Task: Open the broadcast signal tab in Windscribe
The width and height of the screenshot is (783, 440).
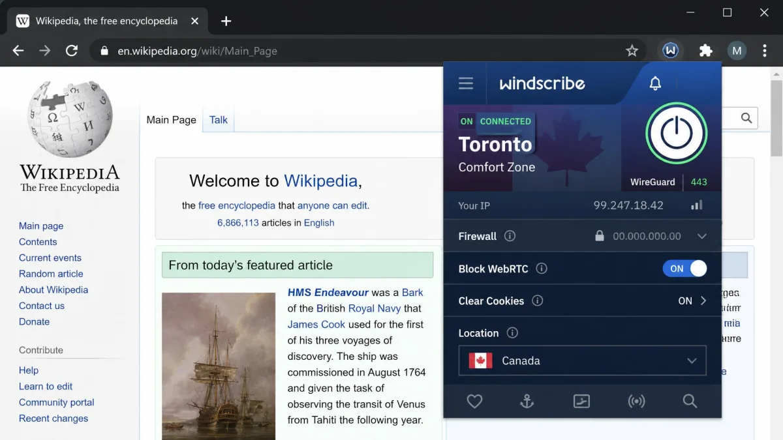Action: [x=636, y=402]
